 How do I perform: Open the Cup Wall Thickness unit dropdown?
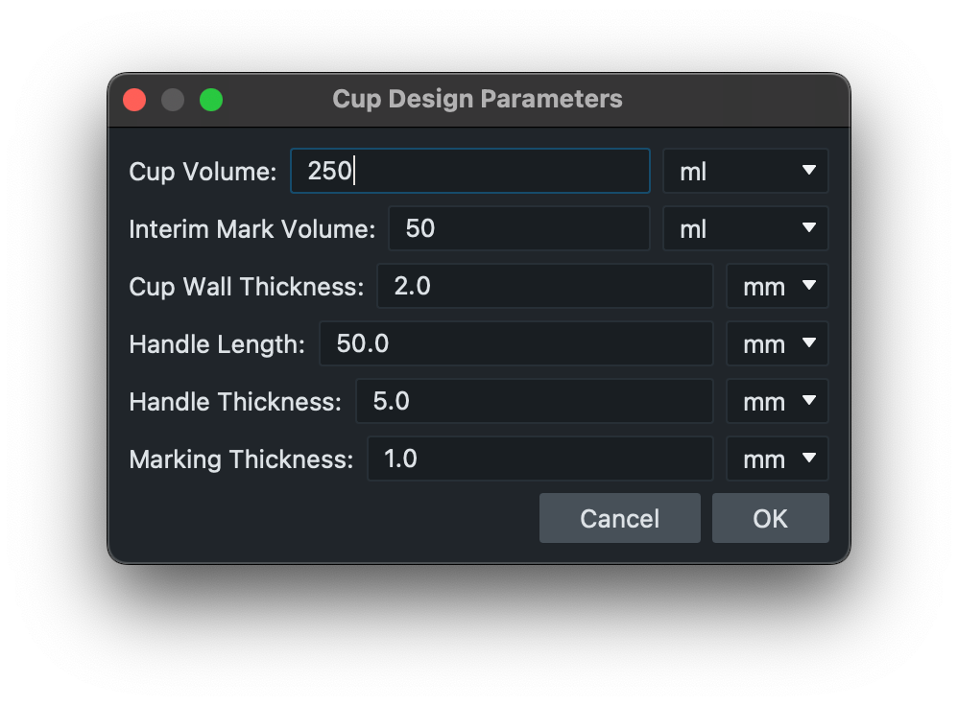point(778,286)
